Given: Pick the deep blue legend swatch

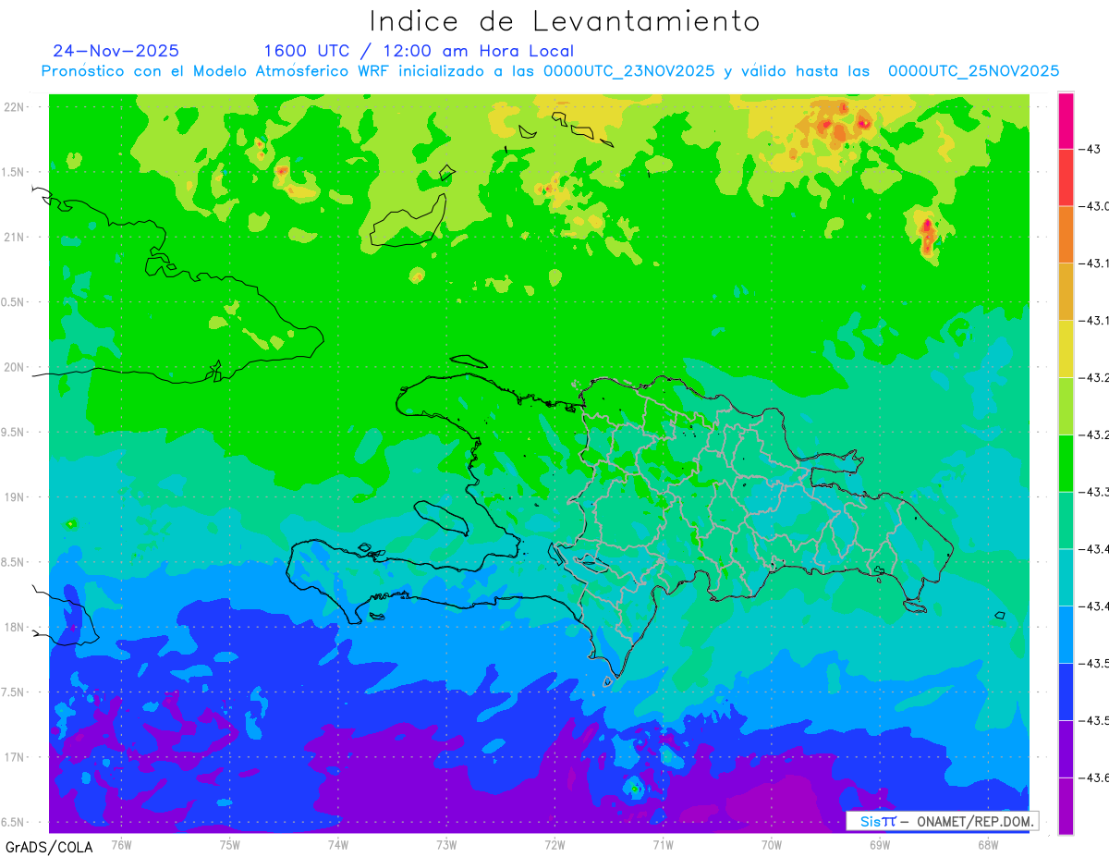Looking at the screenshot, I should point(1066,692).
